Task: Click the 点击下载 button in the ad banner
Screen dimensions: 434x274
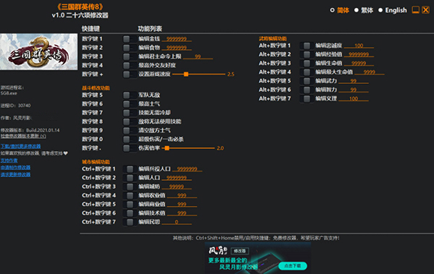Action: [293, 266]
